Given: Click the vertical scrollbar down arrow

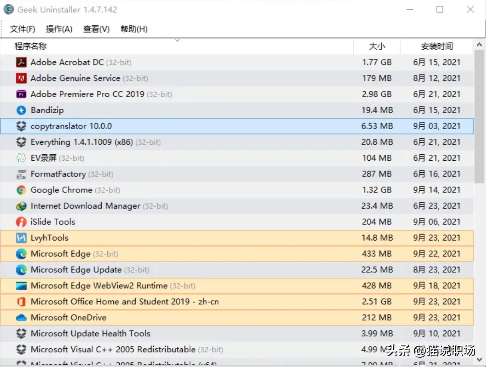Looking at the screenshot, I should pyautogui.click(x=480, y=359).
